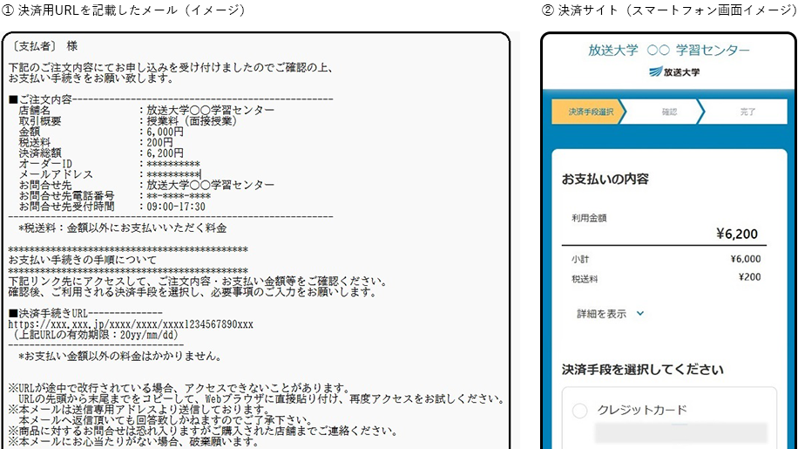Click the gray card brand area under クレジットカード
The width and height of the screenshot is (798, 449).
[x=680, y=433]
